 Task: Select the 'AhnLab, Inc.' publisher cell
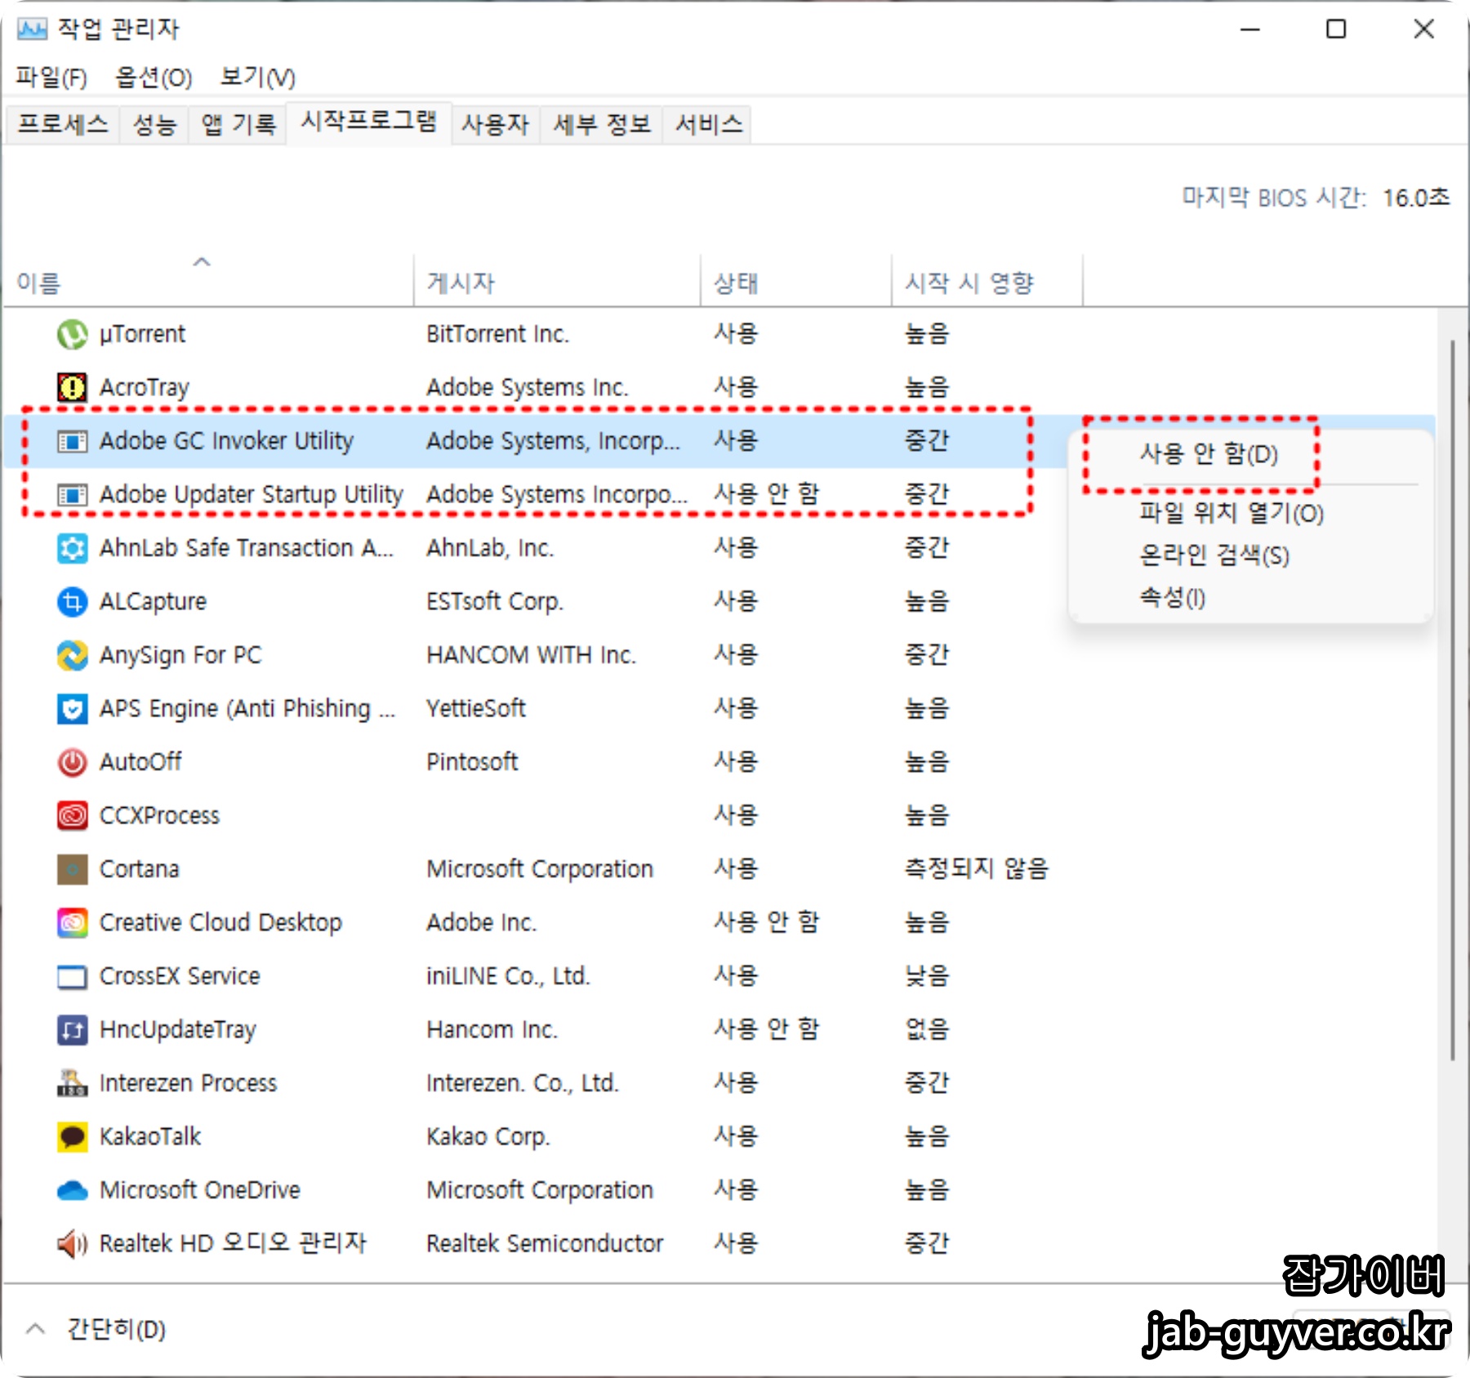490,548
